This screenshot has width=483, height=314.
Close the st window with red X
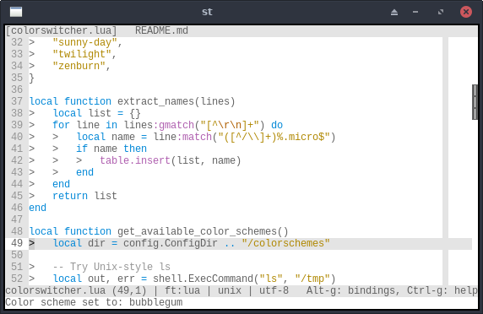click(x=466, y=12)
